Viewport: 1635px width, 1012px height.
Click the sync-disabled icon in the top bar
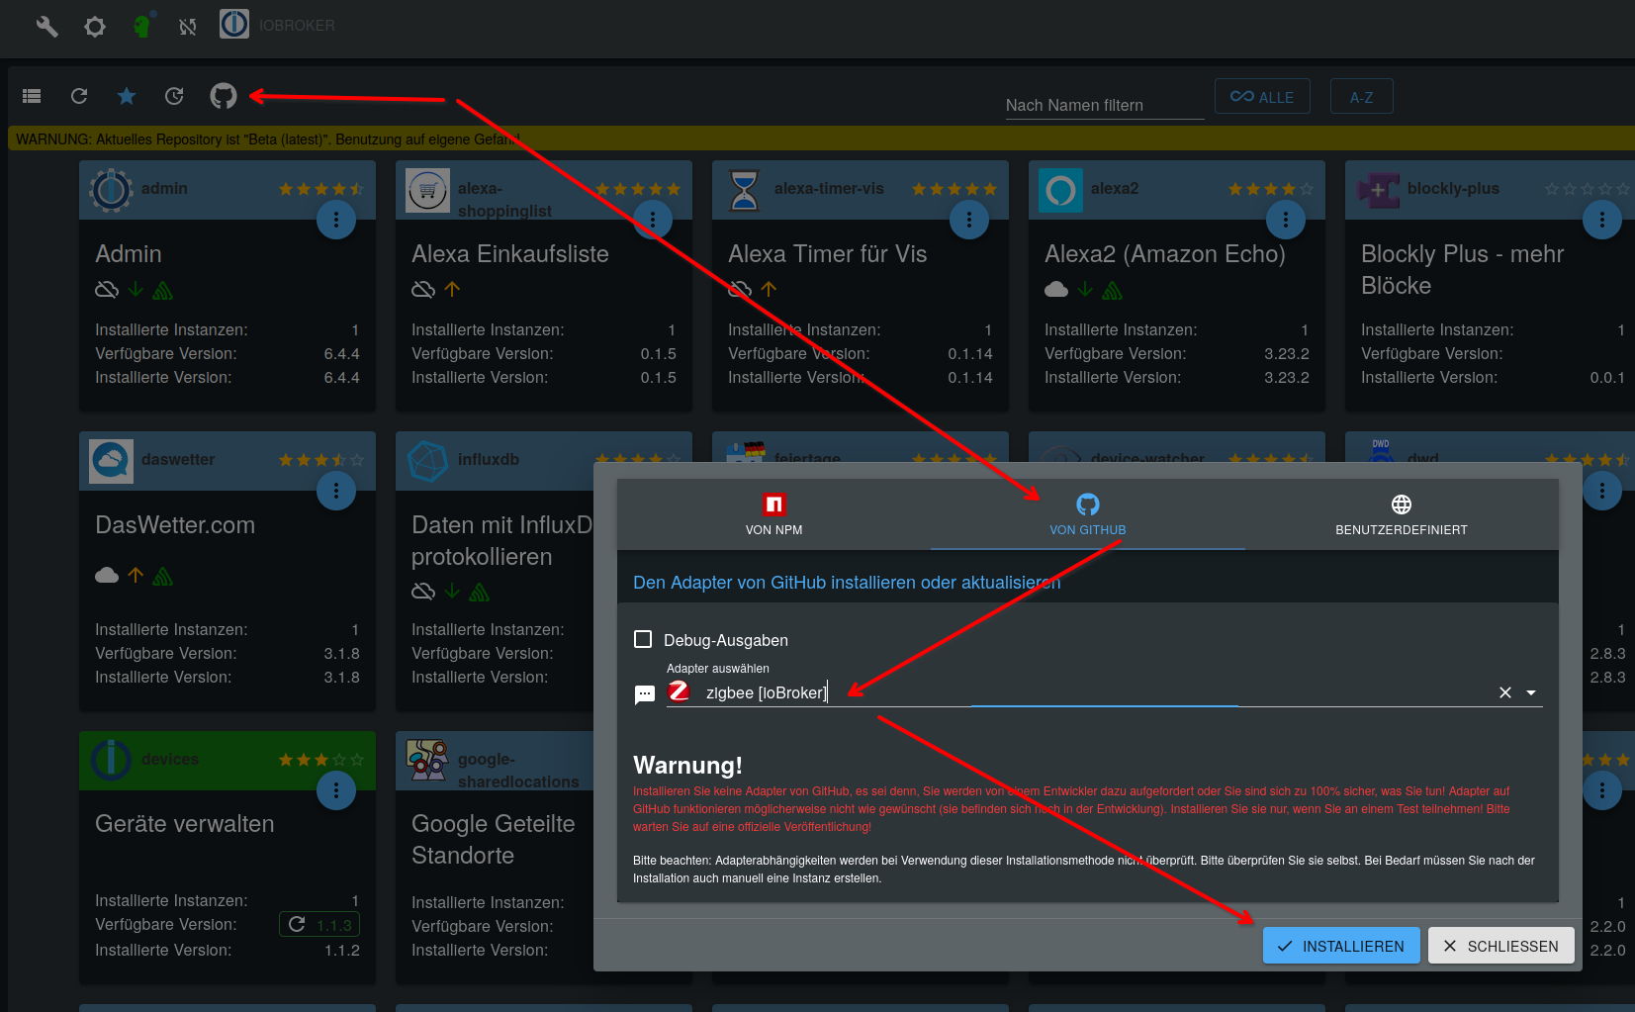[x=188, y=27]
